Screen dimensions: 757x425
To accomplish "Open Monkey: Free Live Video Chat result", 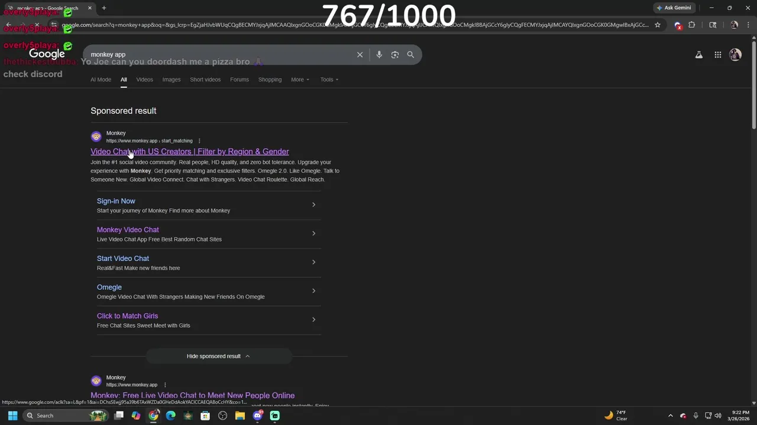I will pos(192,395).
